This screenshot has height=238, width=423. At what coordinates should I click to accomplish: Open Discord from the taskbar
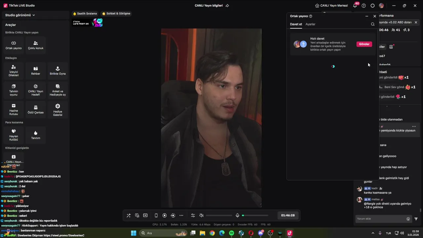coord(261,233)
